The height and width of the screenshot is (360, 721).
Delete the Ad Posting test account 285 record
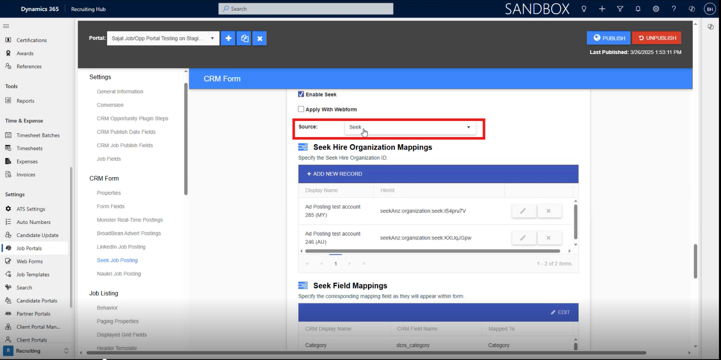click(x=549, y=211)
